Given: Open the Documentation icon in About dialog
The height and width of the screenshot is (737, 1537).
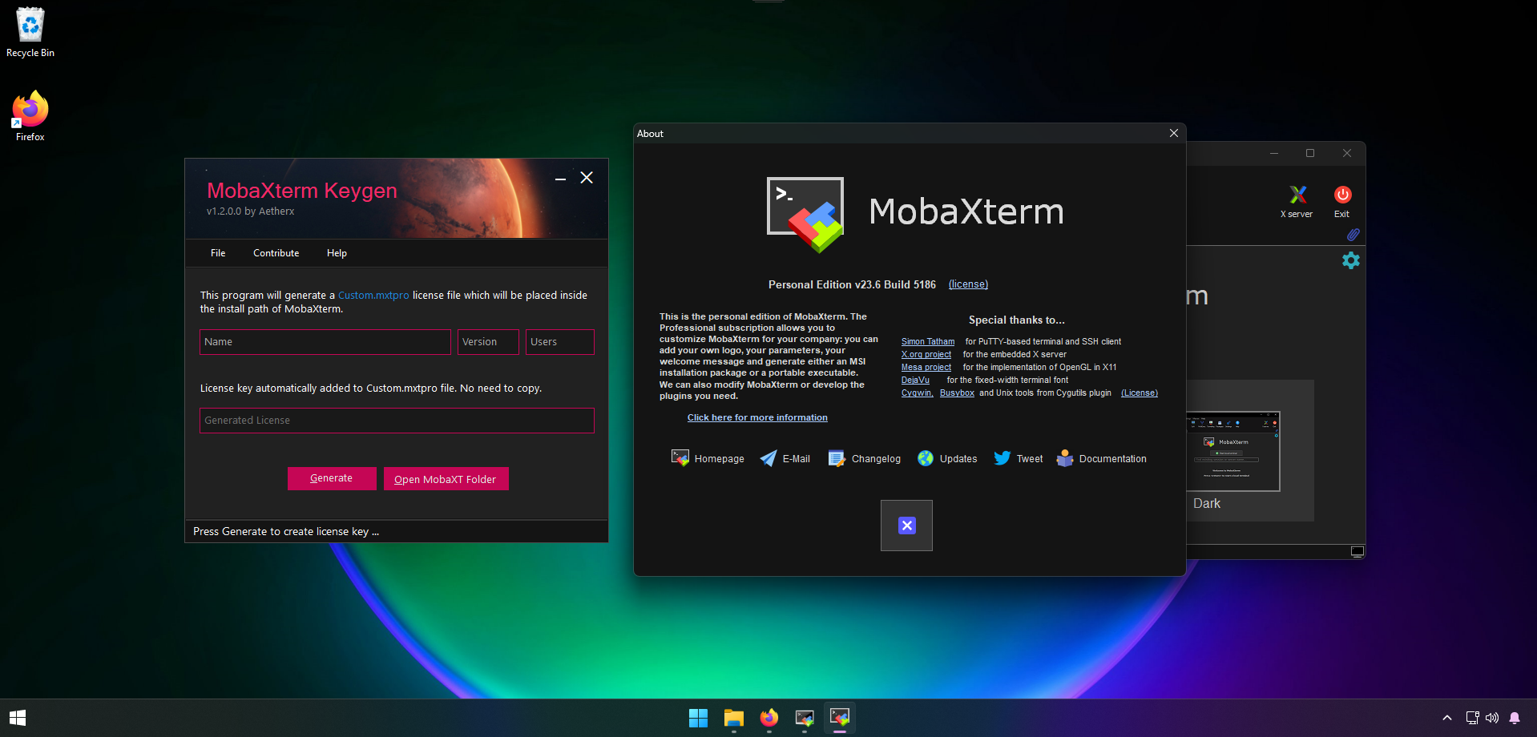Looking at the screenshot, I should pyautogui.click(x=1065, y=458).
